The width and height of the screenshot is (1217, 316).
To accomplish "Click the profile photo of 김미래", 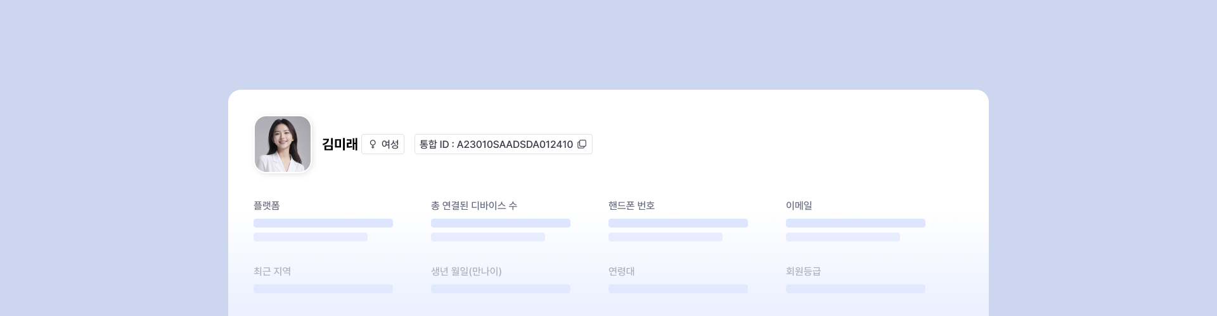I will coord(283,144).
